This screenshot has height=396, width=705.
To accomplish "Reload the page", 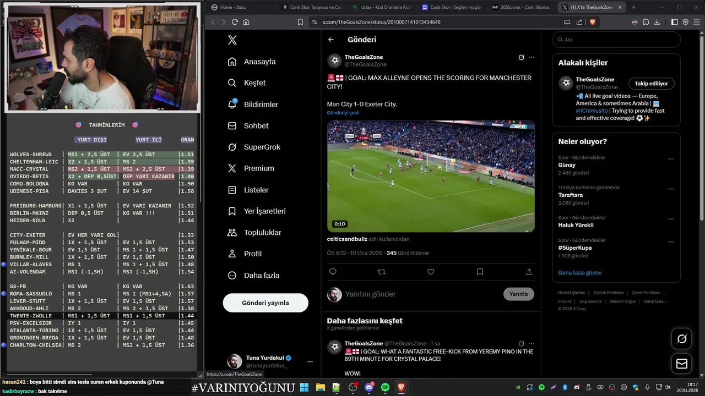I will pyautogui.click(x=235, y=22).
